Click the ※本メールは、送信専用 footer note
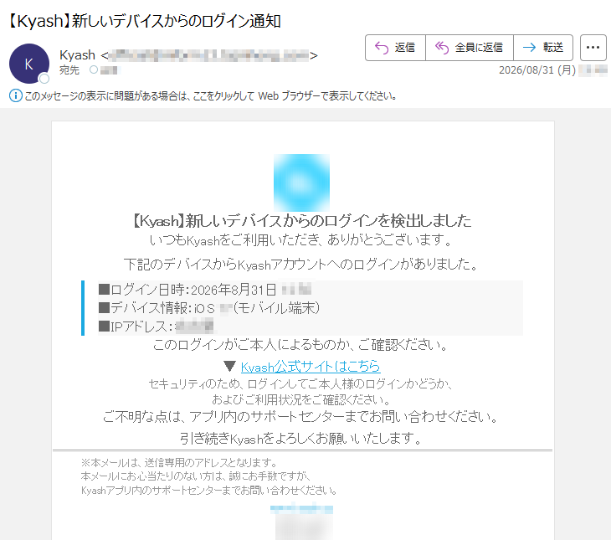 pos(179,463)
